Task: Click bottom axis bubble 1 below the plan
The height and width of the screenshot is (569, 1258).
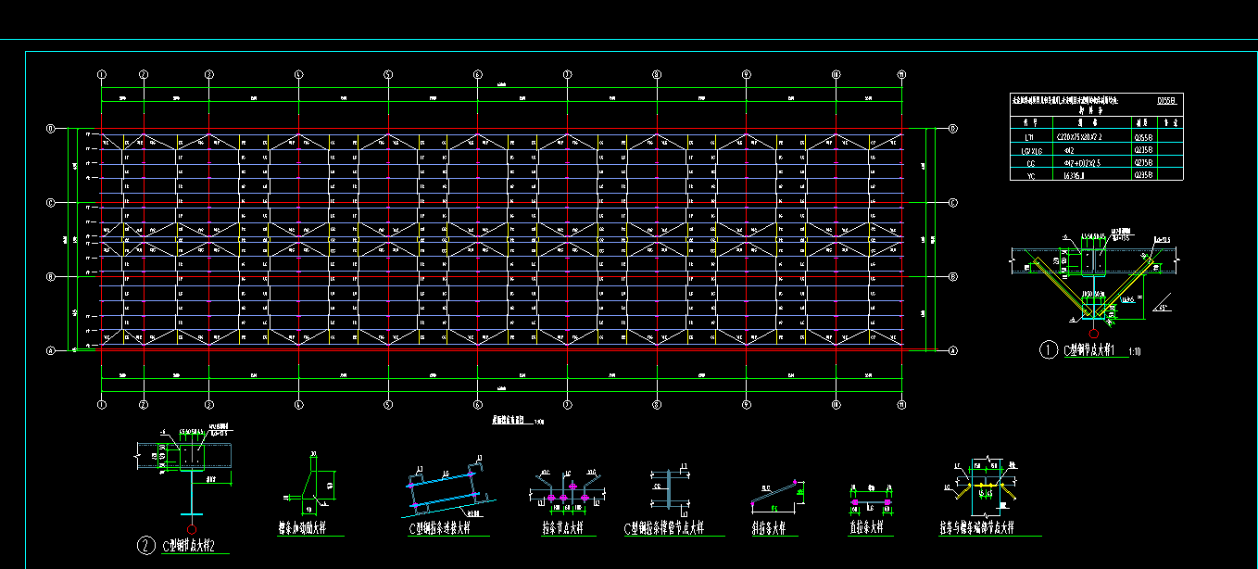Action: click(102, 404)
